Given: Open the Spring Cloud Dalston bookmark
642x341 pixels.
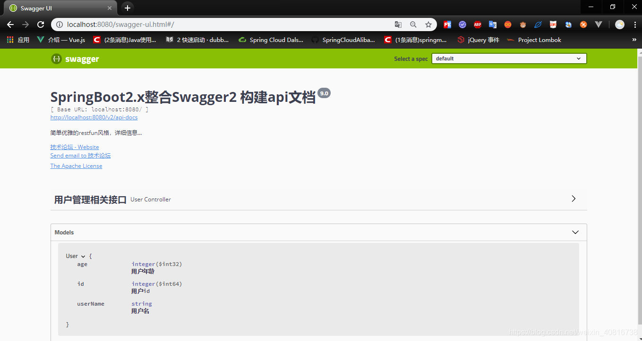Looking at the screenshot, I should pyautogui.click(x=271, y=40).
